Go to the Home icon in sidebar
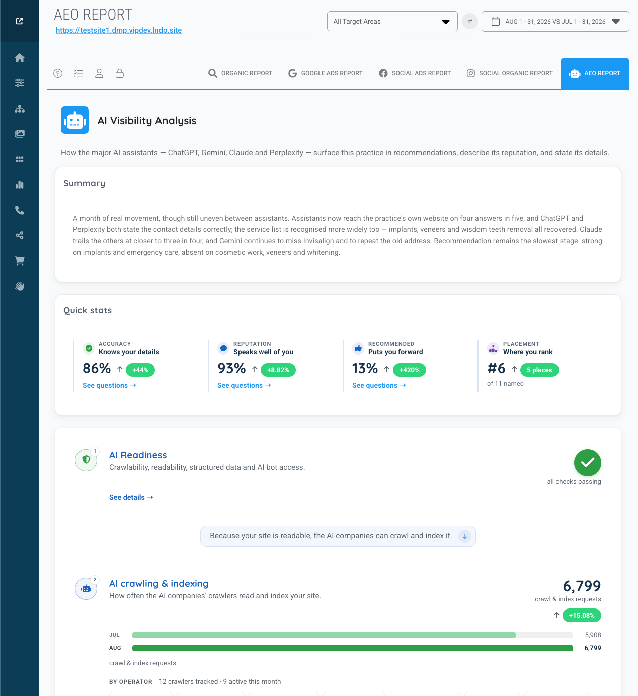Image resolution: width=638 pixels, height=696 pixels. 20,58
